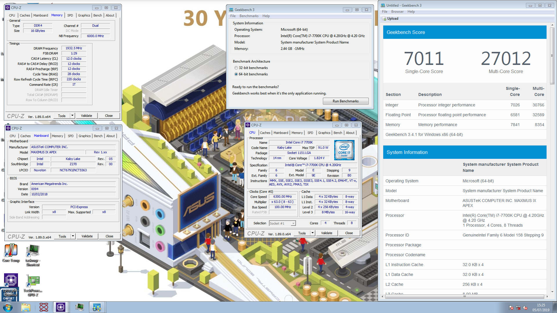Click the Upload icon in Geekbench results
The image size is (557, 313).
pos(384,19)
